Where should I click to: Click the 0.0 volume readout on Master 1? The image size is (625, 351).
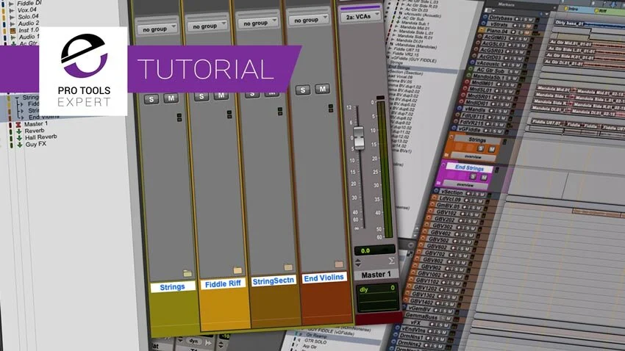point(374,250)
